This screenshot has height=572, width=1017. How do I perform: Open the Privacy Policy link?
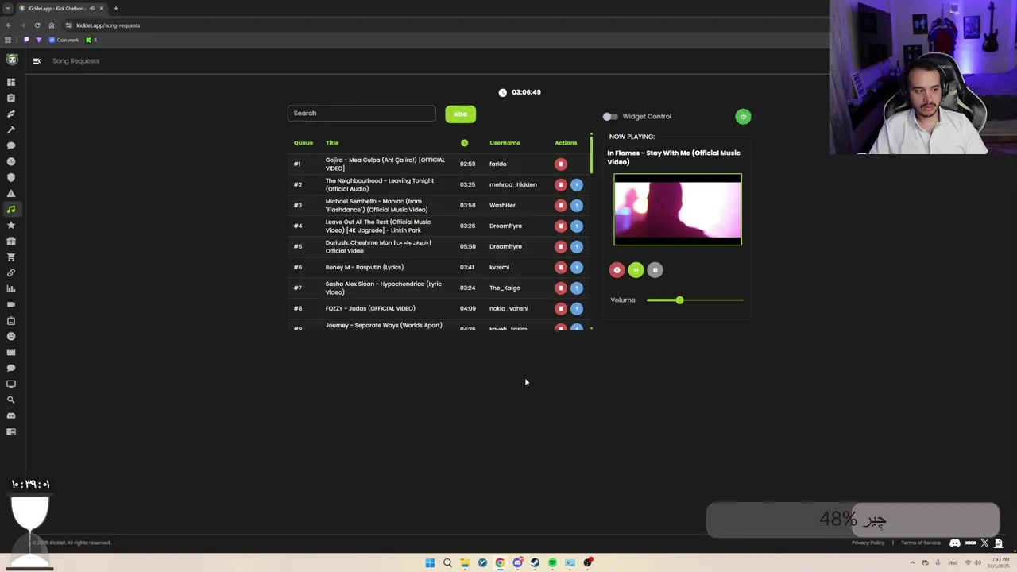[x=868, y=543]
